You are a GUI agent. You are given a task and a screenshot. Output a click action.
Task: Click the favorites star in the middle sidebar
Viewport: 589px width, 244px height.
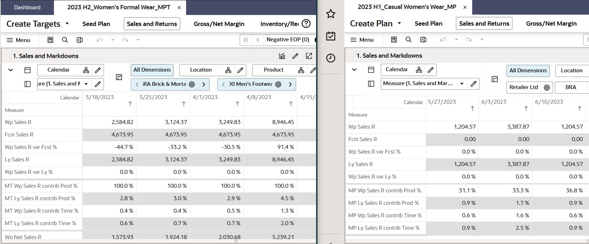click(x=331, y=14)
